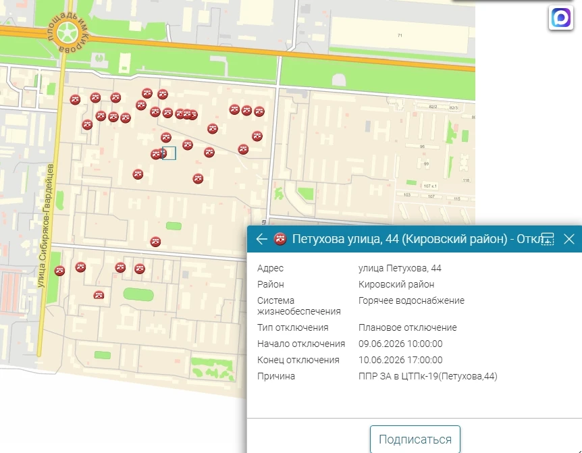Click the marker overlapped by the blue square

(x=162, y=153)
